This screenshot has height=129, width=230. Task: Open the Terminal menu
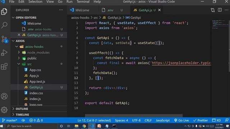coord(83,1)
